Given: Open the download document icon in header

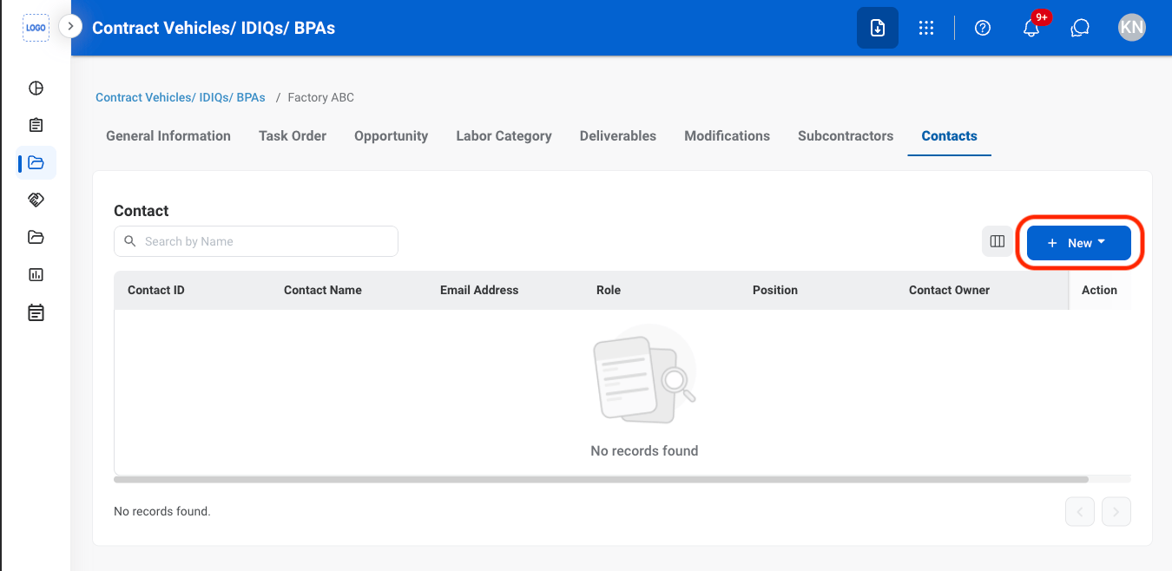Looking at the screenshot, I should click(878, 28).
